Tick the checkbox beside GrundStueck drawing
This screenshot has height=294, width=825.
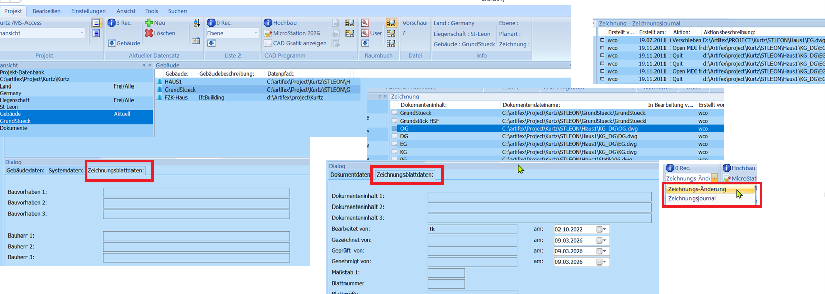tap(394, 113)
